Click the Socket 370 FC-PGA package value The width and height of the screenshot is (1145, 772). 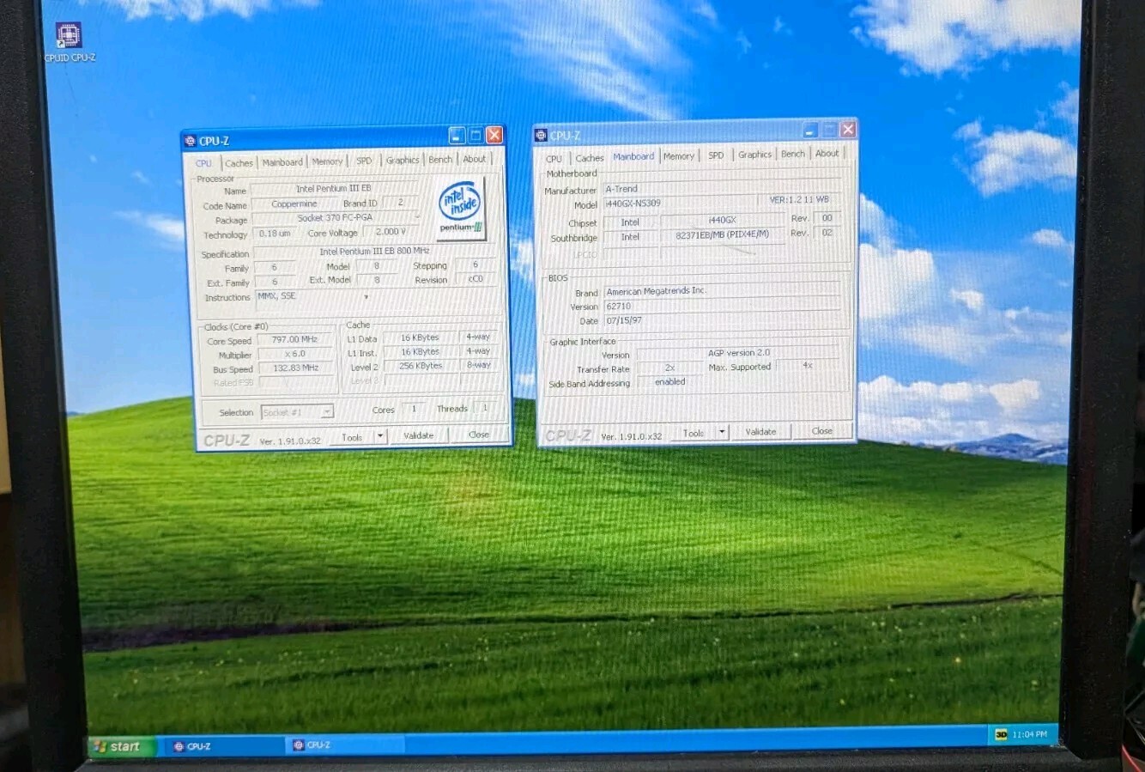336,218
